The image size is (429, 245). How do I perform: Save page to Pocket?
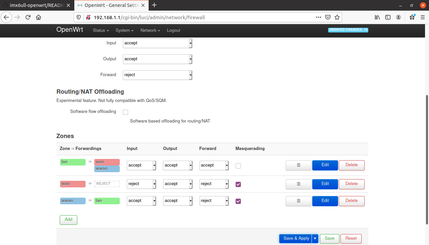(328, 17)
